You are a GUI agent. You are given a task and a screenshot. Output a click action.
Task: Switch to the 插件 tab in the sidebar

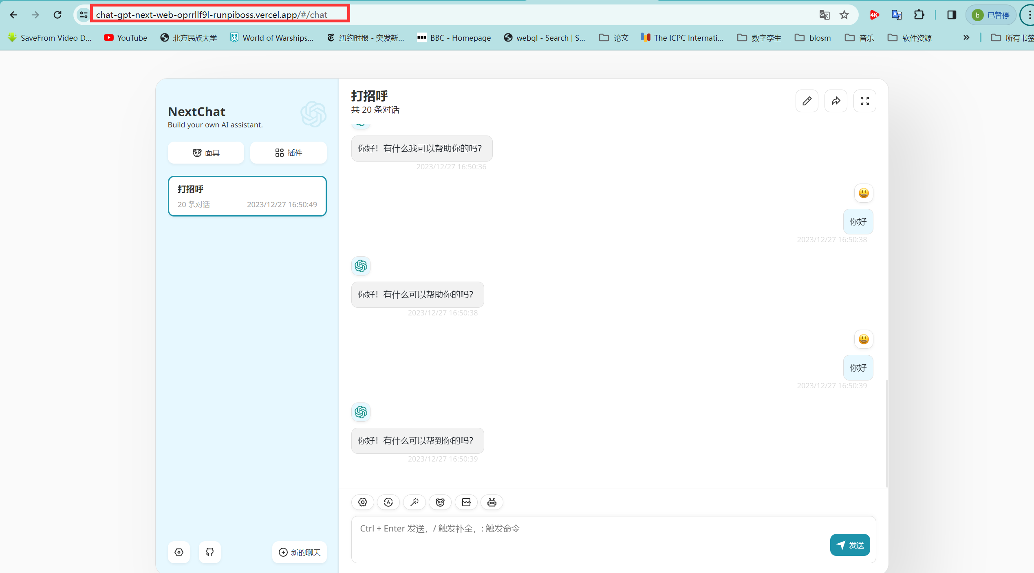pyautogui.click(x=288, y=152)
